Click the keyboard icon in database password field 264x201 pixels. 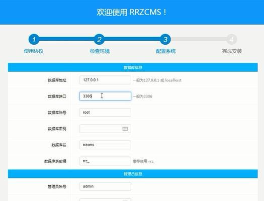click(x=125, y=129)
